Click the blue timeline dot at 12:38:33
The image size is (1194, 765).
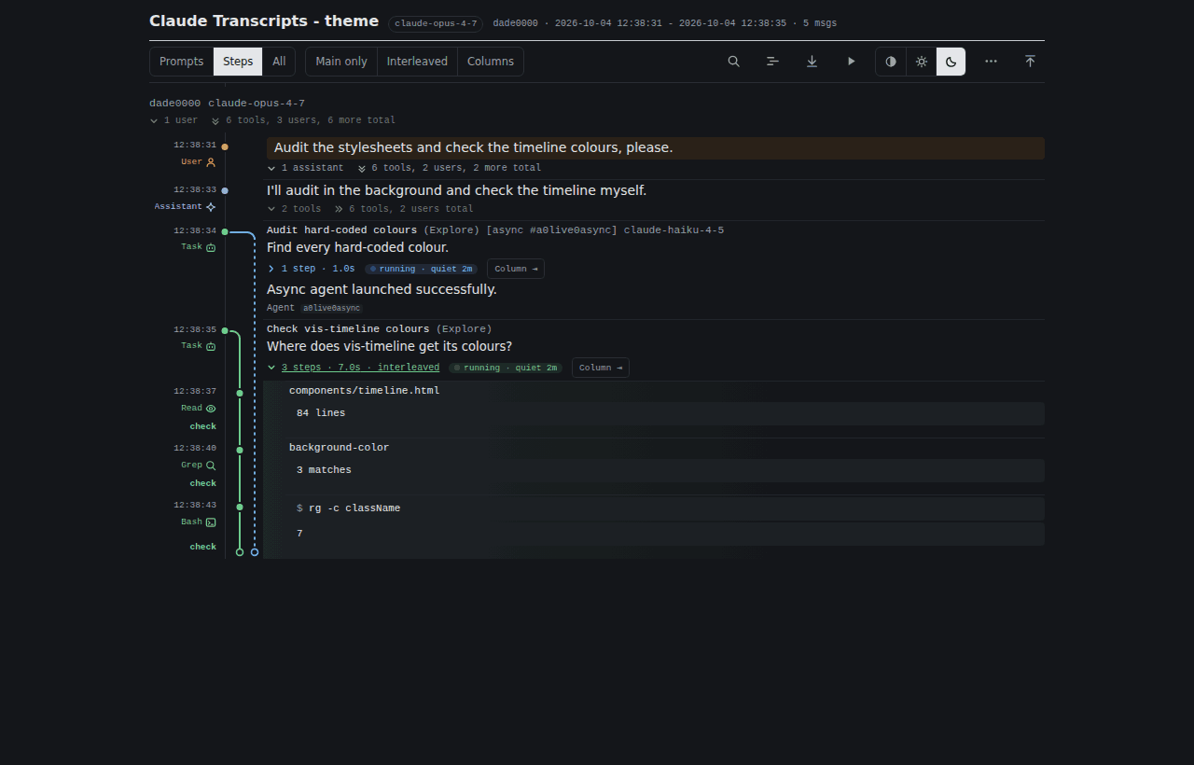(225, 190)
